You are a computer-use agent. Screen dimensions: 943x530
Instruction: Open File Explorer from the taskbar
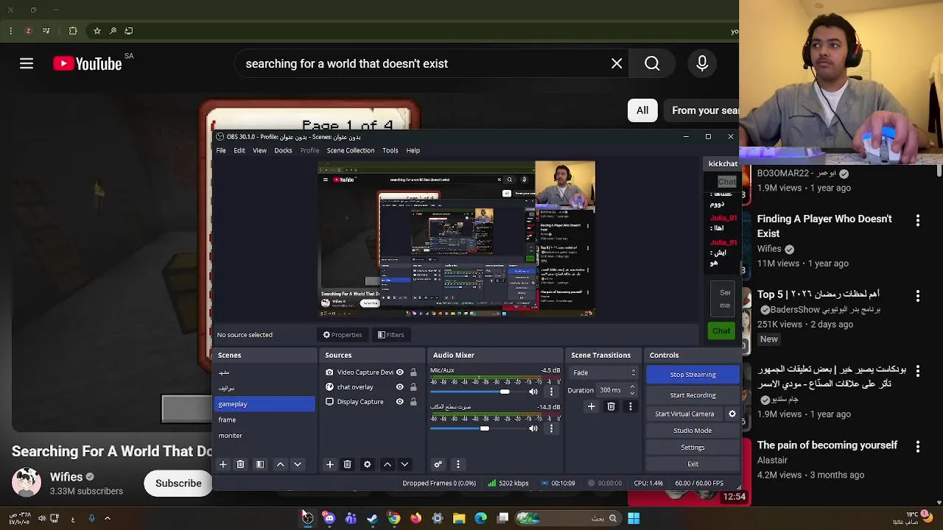459,518
